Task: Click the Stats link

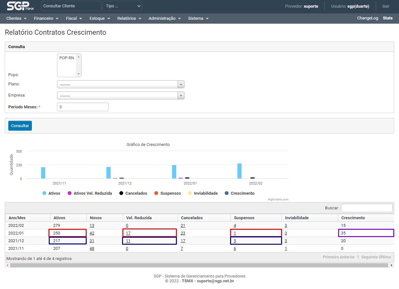Action: [388, 18]
